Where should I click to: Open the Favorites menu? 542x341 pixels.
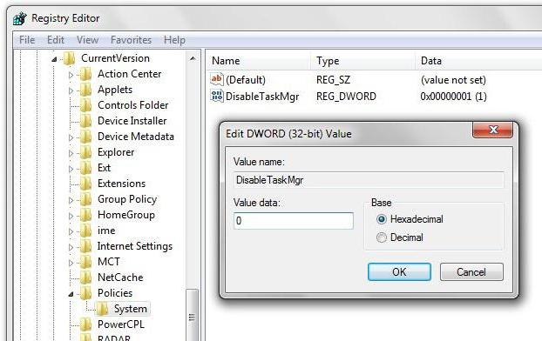click(131, 40)
